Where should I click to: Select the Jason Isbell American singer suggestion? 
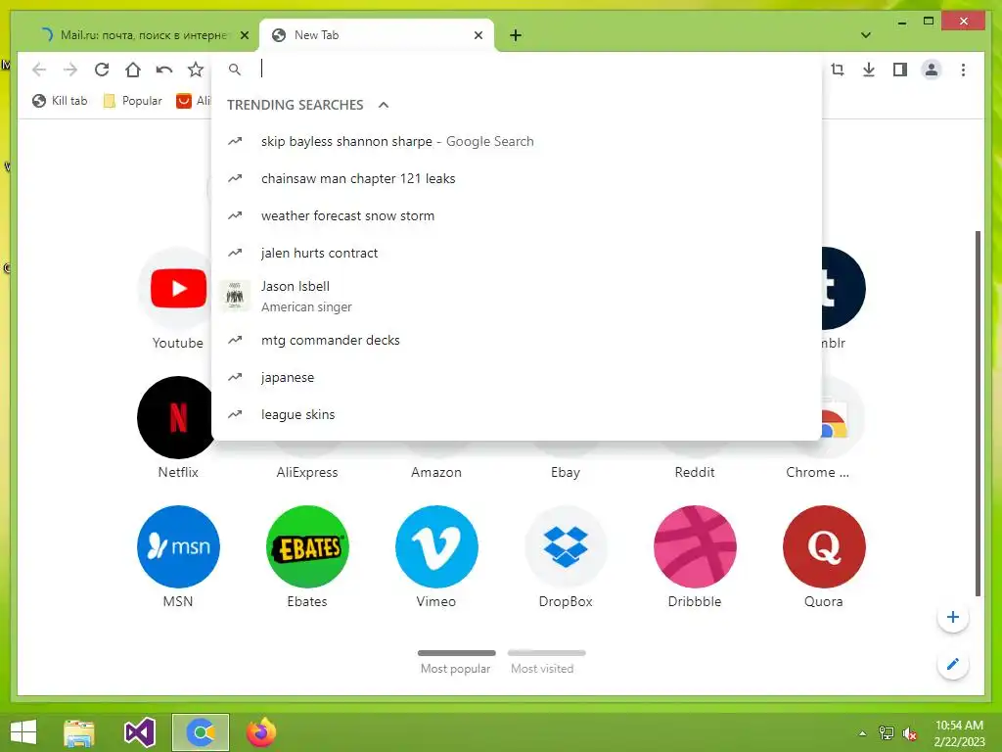pyautogui.click(x=517, y=296)
